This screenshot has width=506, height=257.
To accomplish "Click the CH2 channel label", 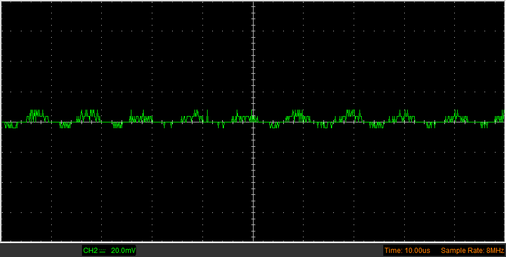I will tap(90, 251).
